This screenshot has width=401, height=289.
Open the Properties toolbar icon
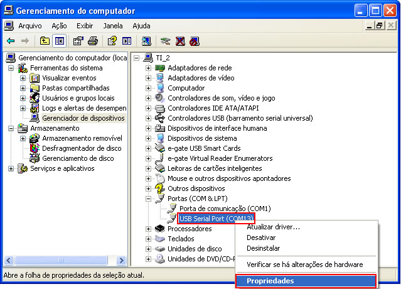tap(78, 41)
